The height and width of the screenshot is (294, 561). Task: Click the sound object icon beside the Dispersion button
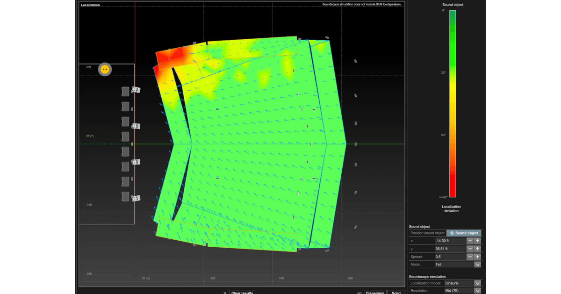pos(359,292)
